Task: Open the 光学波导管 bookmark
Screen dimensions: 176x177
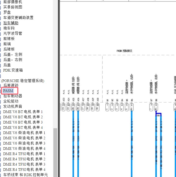Action: [13, 33]
